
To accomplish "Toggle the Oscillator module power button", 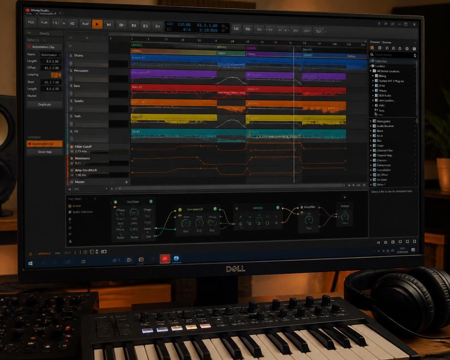I will [151, 201].
